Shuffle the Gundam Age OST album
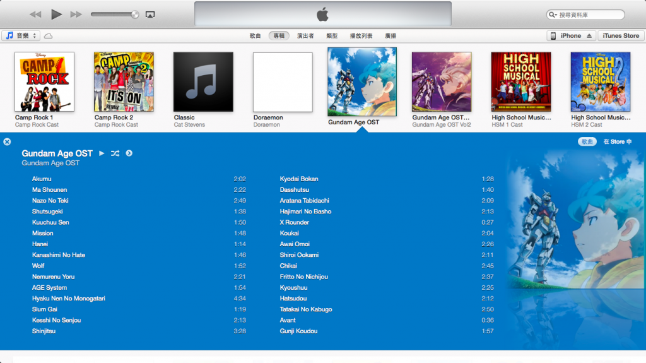This screenshot has width=646, height=363. [115, 153]
